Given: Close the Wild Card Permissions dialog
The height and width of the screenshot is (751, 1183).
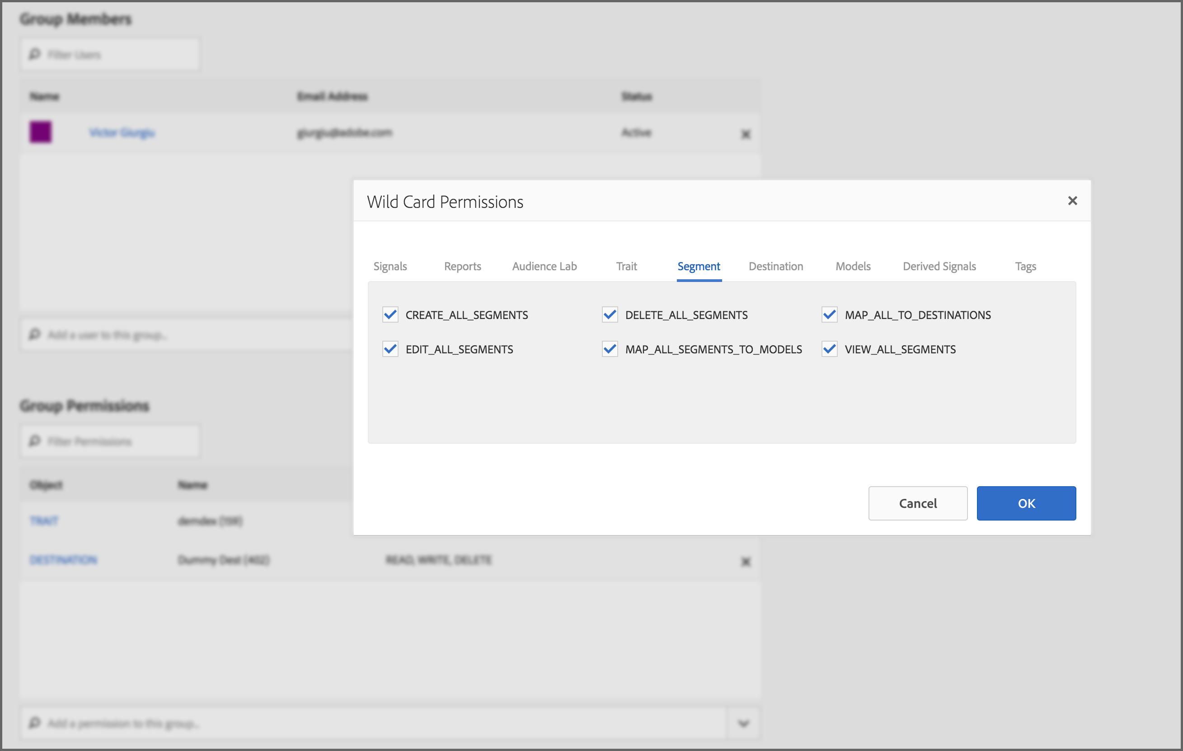Looking at the screenshot, I should pyautogui.click(x=1072, y=200).
